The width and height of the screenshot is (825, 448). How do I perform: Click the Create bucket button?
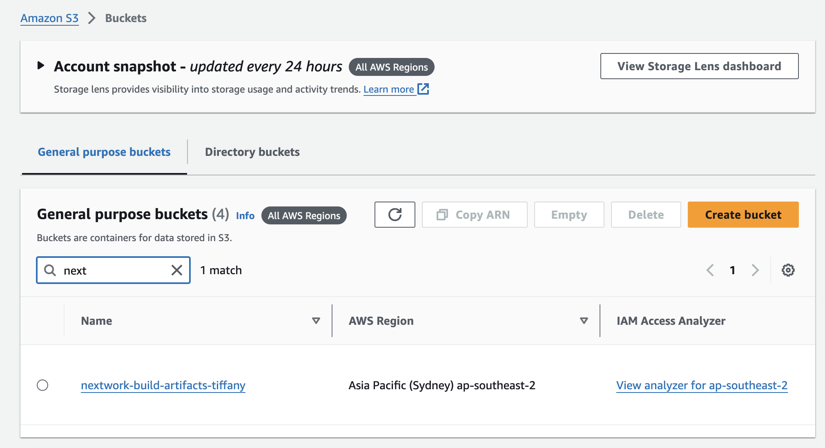pyautogui.click(x=743, y=215)
